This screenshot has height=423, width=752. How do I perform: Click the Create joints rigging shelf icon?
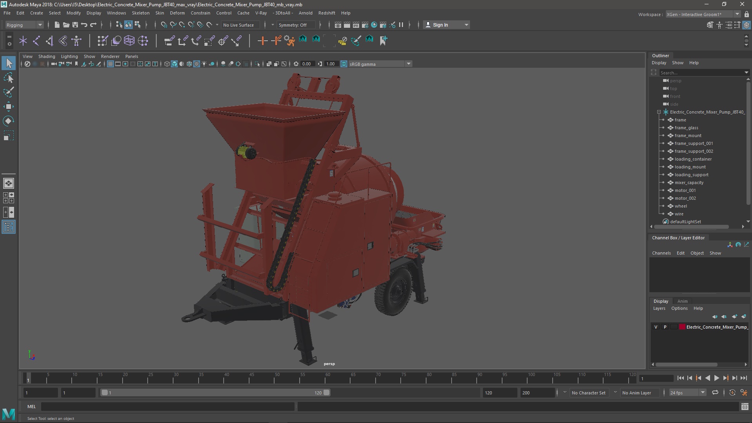pyautogui.click(x=36, y=40)
